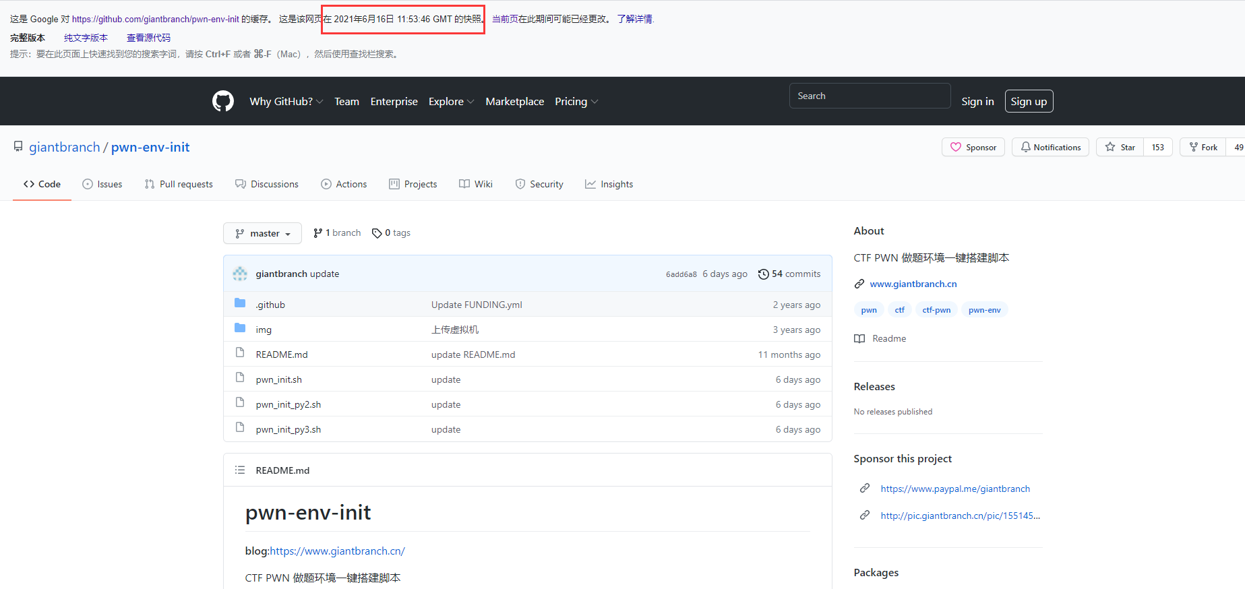
Task: Expand the Why GitHub? menu
Action: (x=286, y=101)
